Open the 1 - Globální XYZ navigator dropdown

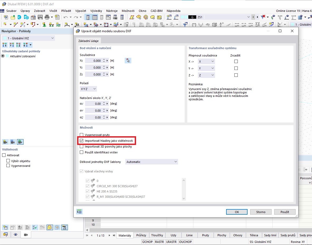coord(29,38)
